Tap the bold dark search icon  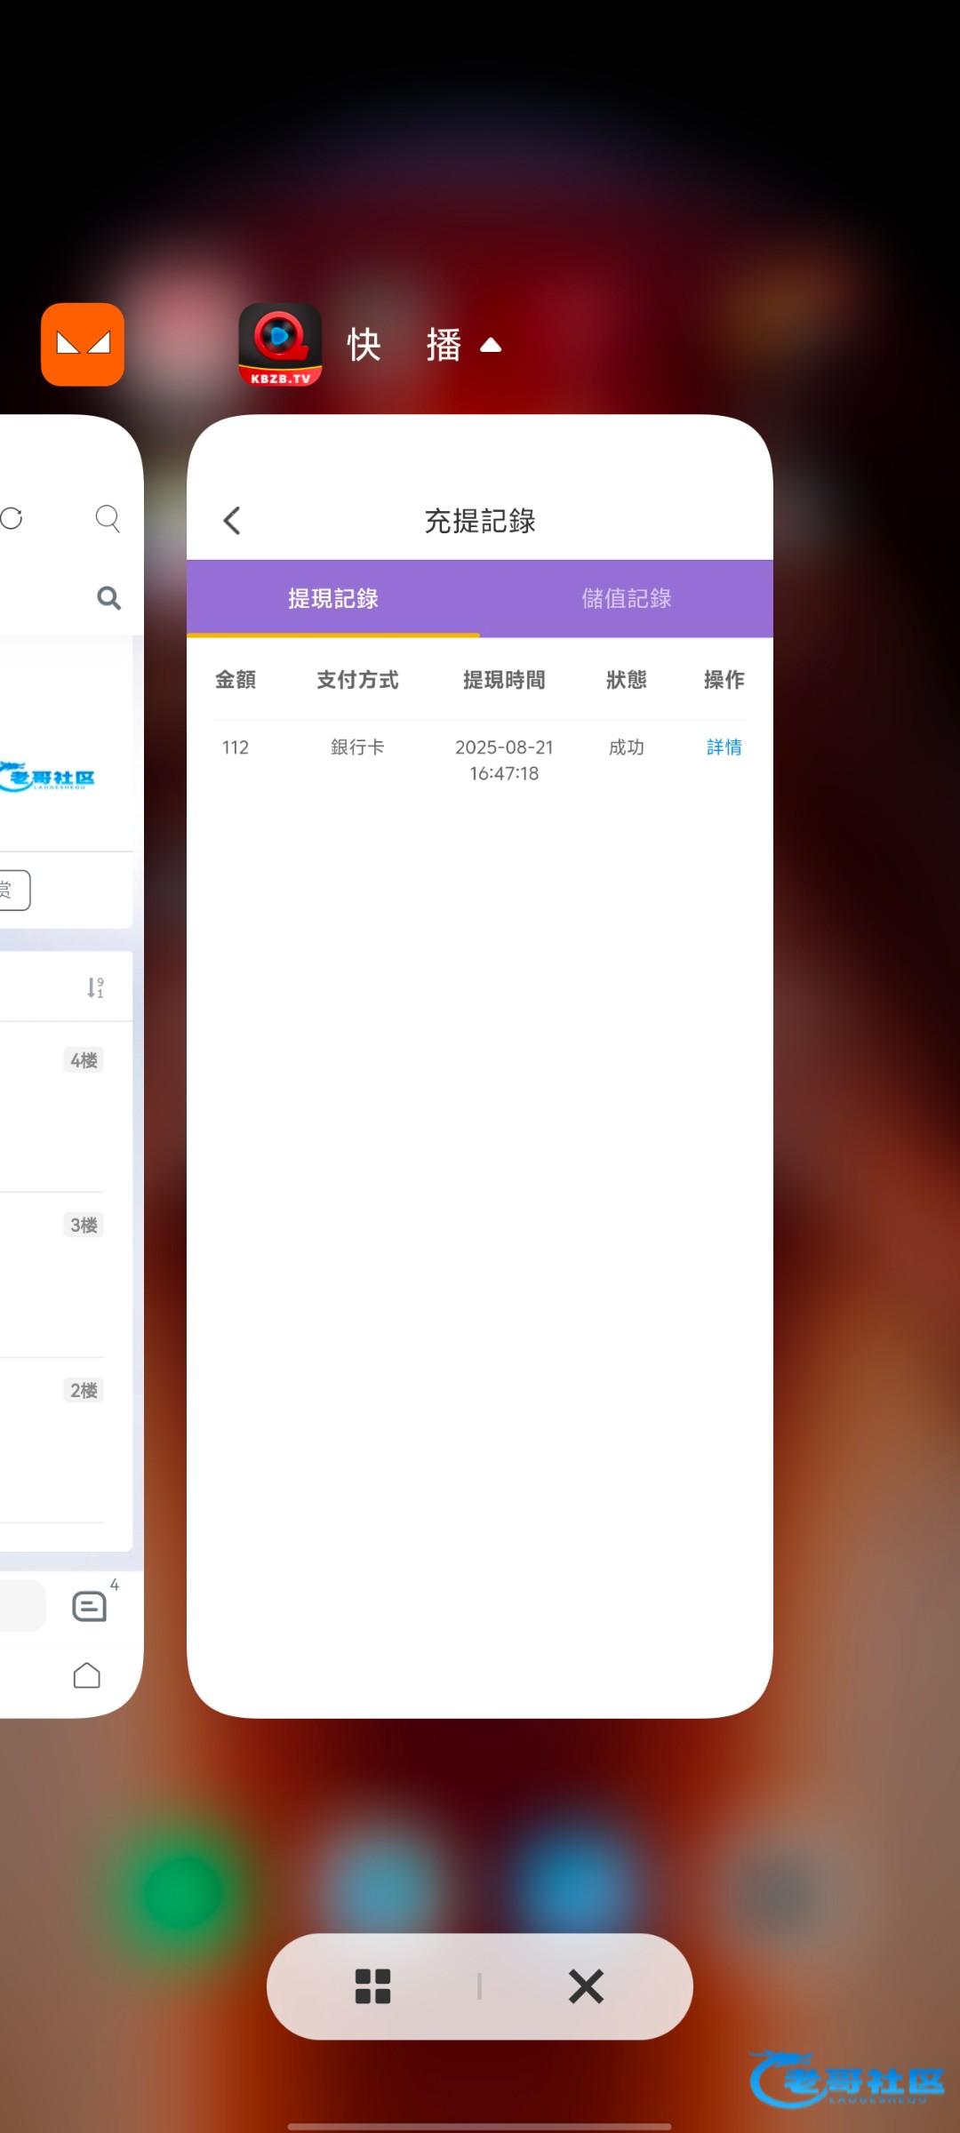pyautogui.click(x=108, y=598)
